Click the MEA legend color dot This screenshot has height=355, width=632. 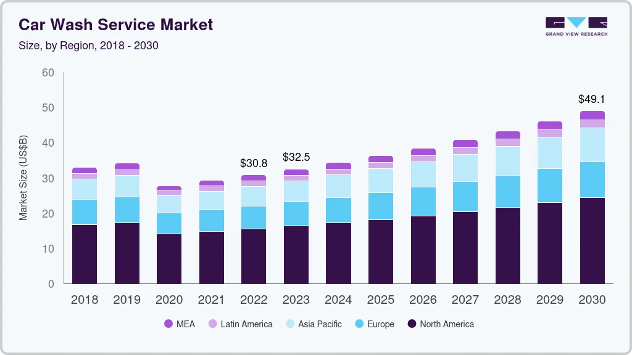click(168, 324)
